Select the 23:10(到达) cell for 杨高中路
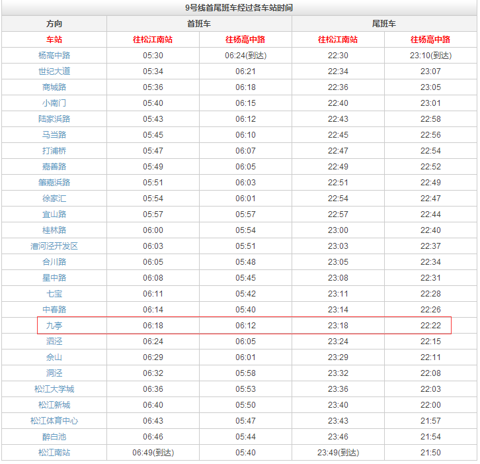The height and width of the screenshot is (464, 480). [x=430, y=56]
